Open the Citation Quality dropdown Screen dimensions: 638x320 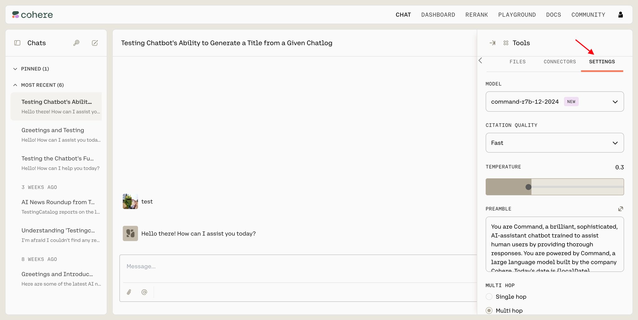(x=555, y=143)
